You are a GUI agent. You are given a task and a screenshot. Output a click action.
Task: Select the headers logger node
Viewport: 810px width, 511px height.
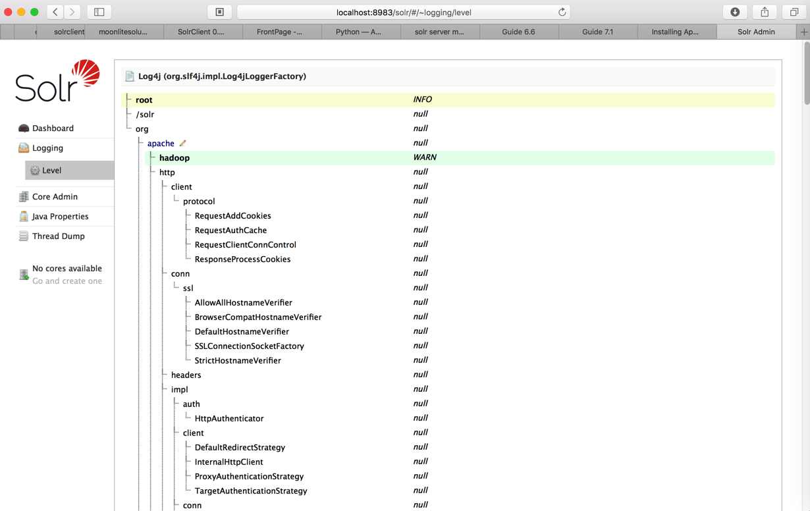click(x=186, y=375)
